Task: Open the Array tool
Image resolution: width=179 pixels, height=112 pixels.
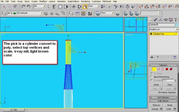Action: click(127, 7)
